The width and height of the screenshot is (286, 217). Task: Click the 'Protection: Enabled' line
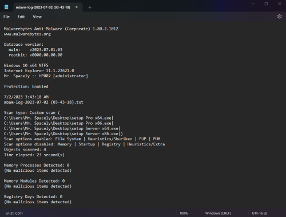(26, 86)
